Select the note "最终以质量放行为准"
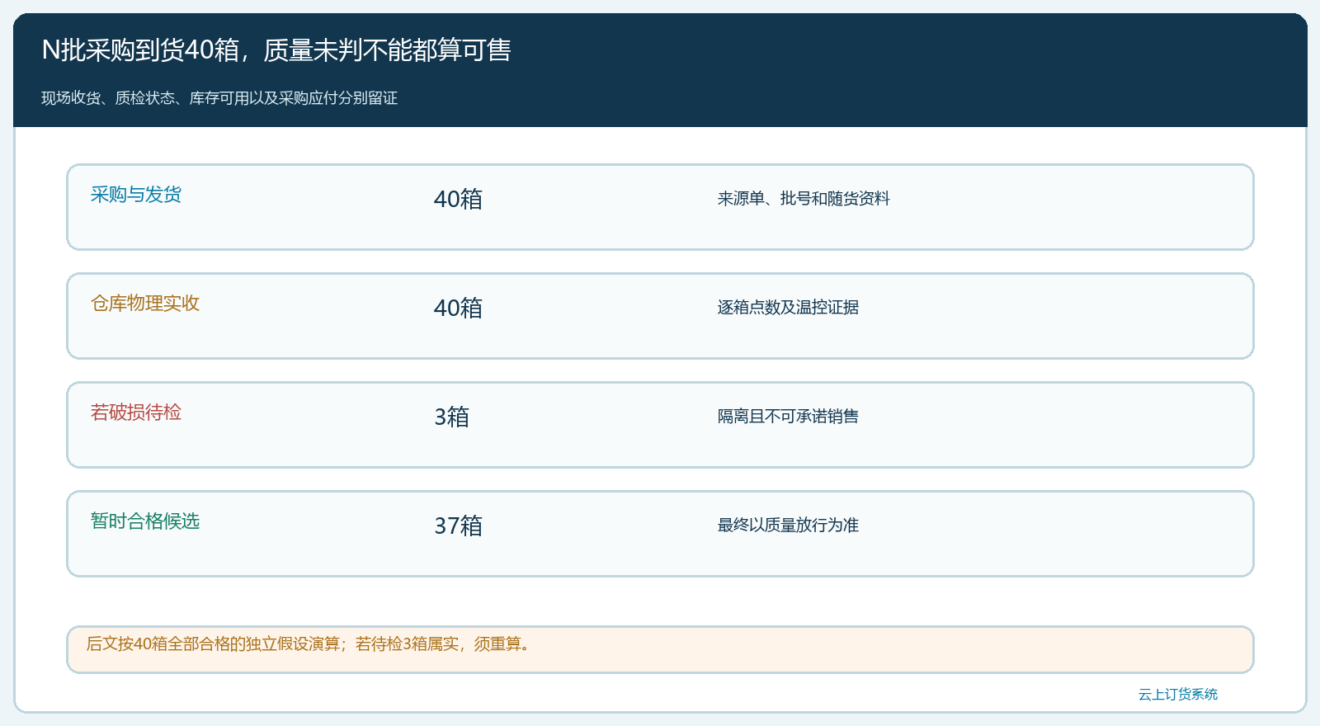Viewport: 1320px width, 726px height. click(788, 526)
